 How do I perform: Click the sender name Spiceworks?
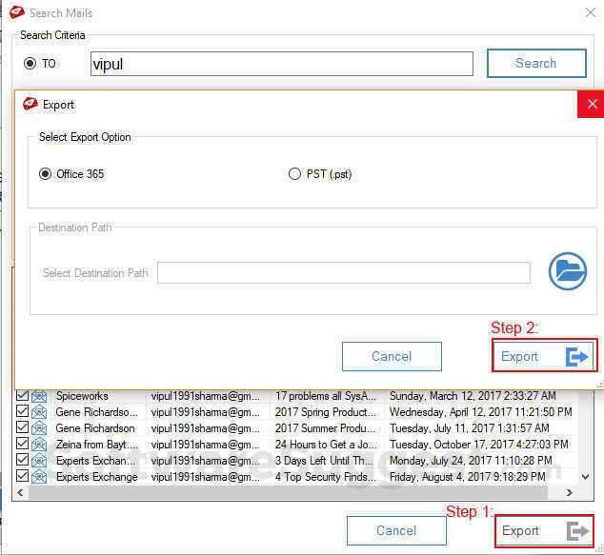82,396
